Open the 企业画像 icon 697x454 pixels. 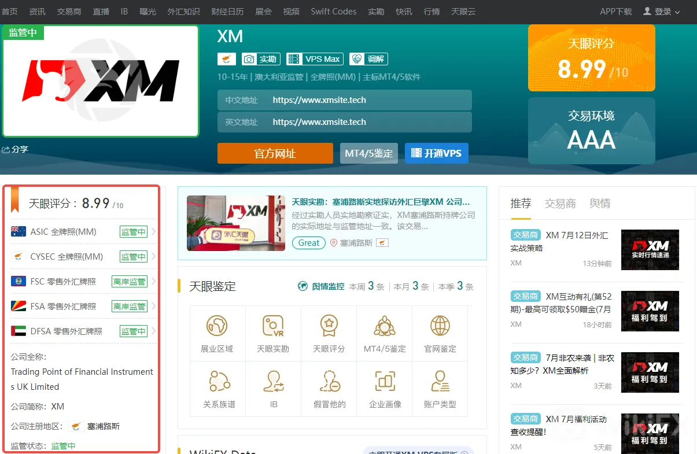(x=385, y=381)
